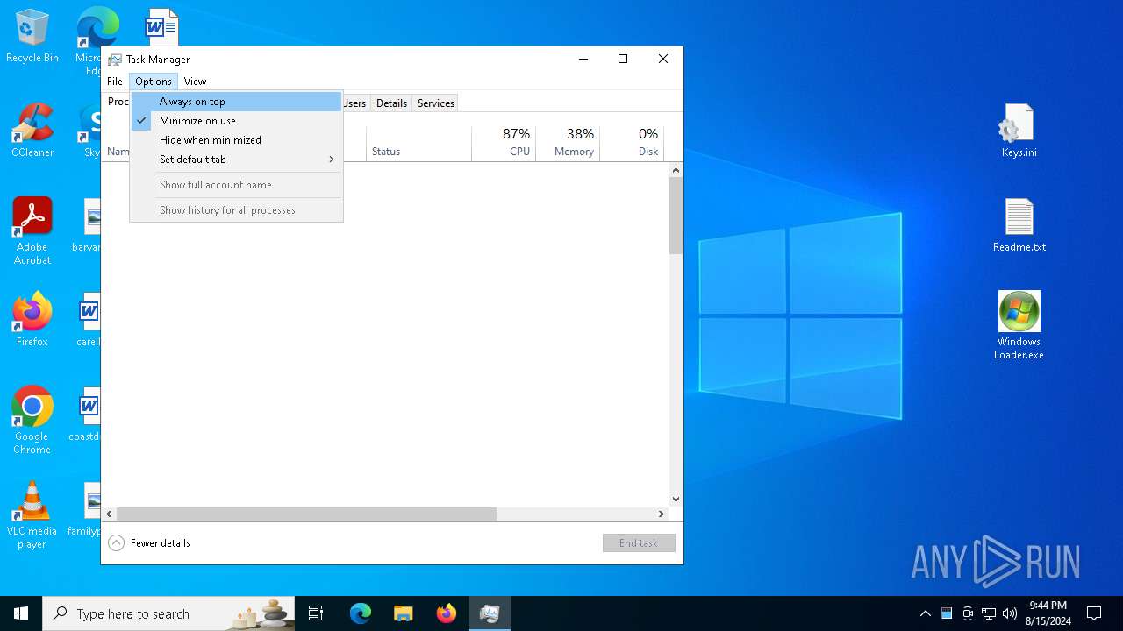The height and width of the screenshot is (631, 1123).
Task: Open the Action Center notifications icon
Action: coord(1094,613)
